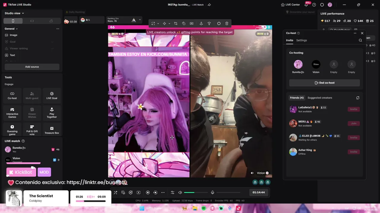380x213 pixels.
Task: Click the fit-to-screen icon
Action: (153, 23)
